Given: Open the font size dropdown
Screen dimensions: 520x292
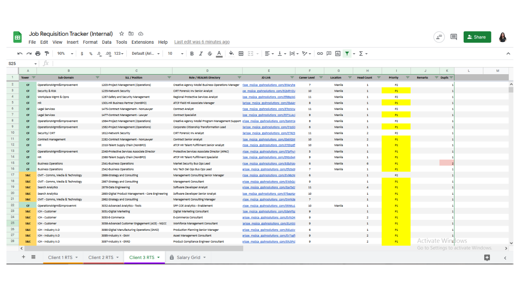Looking at the screenshot, I should [175, 54].
